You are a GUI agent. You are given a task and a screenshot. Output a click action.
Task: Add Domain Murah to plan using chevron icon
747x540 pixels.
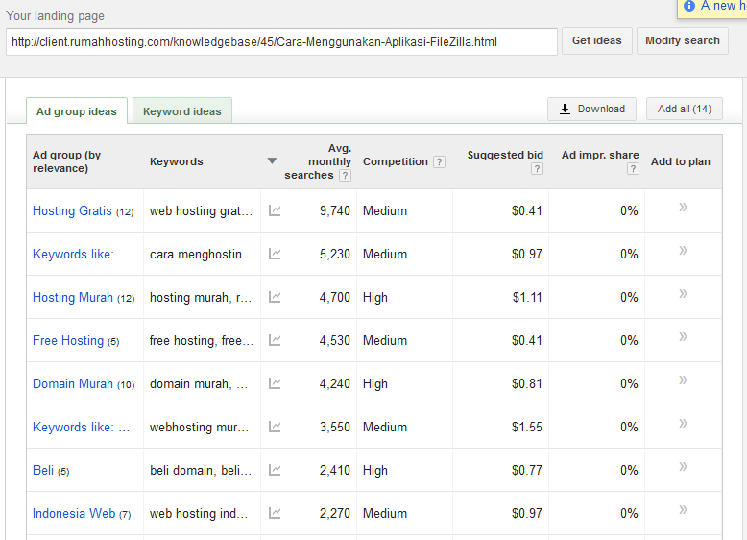683,380
